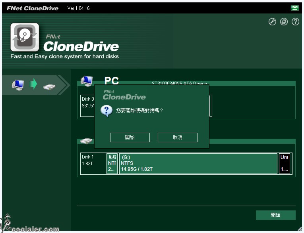
Task: Click the Disk 0 label
Action: 88,99
